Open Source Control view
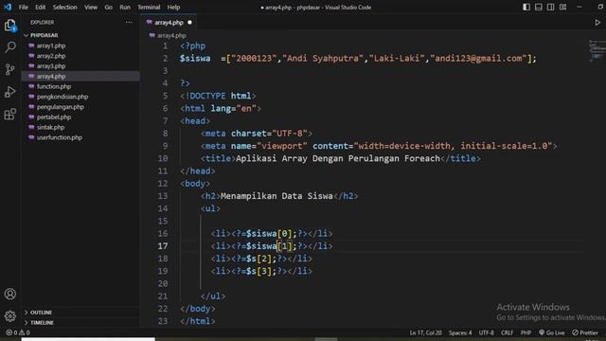This screenshot has width=606, height=341. pos(10,69)
